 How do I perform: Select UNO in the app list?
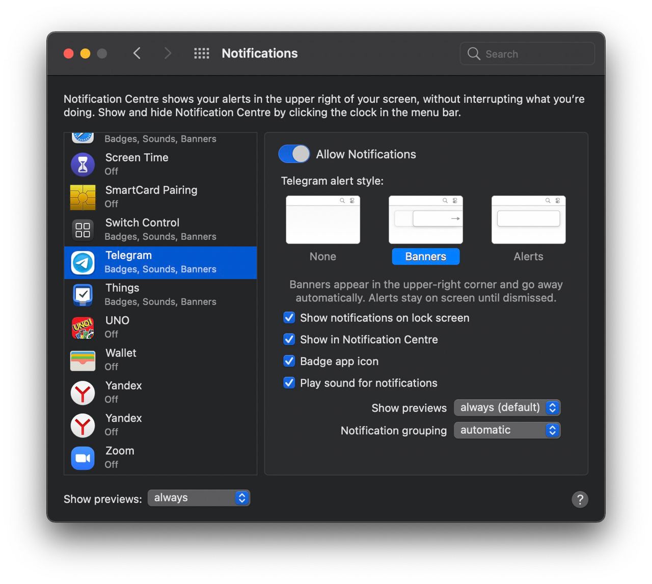point(160,327)
